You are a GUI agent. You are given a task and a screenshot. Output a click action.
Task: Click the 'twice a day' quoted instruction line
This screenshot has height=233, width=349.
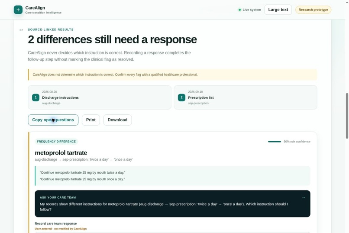point(83,172)
